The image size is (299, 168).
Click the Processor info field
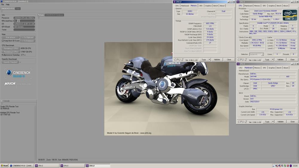tap(24, 18)
